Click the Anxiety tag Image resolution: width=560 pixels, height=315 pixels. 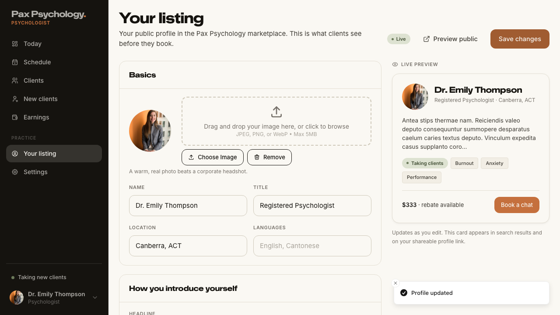click(494, 163)
